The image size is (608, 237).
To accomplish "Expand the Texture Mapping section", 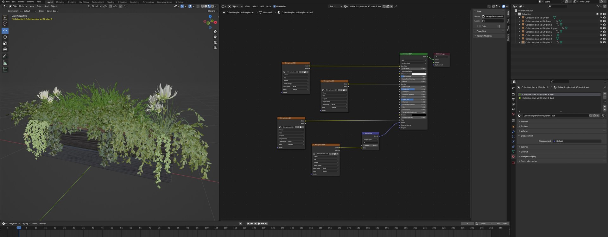I will [484, 36].
